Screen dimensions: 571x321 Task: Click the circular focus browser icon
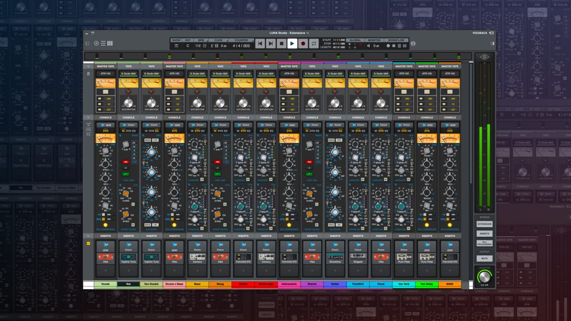[96, 43]
